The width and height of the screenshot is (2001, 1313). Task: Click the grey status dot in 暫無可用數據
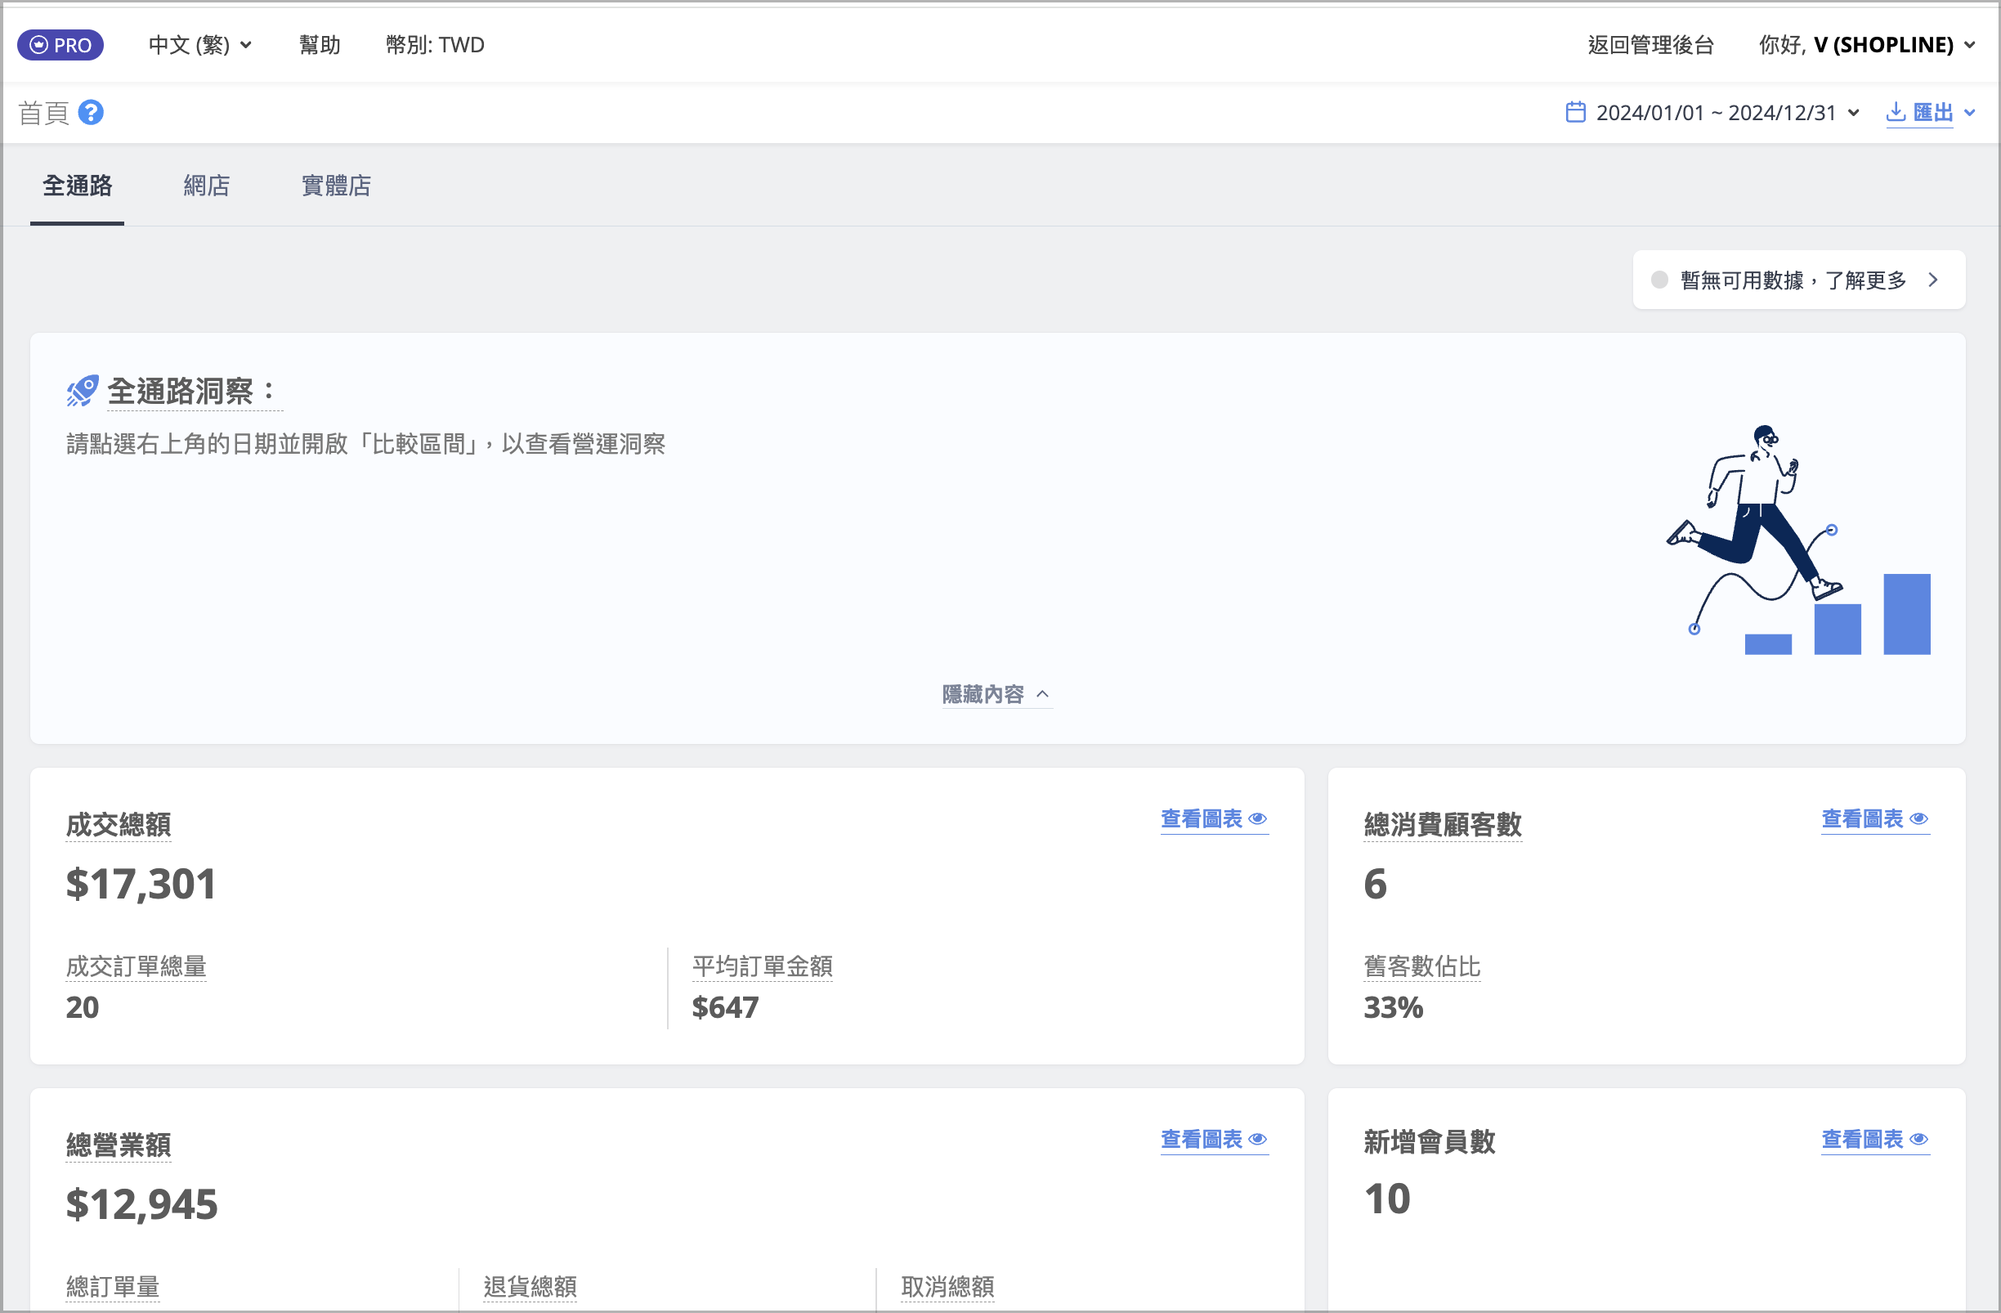(x=1659, y=280)
